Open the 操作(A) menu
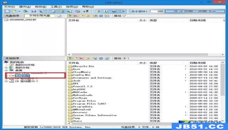This screenshot has height=130, width=228. coord(25,7)
